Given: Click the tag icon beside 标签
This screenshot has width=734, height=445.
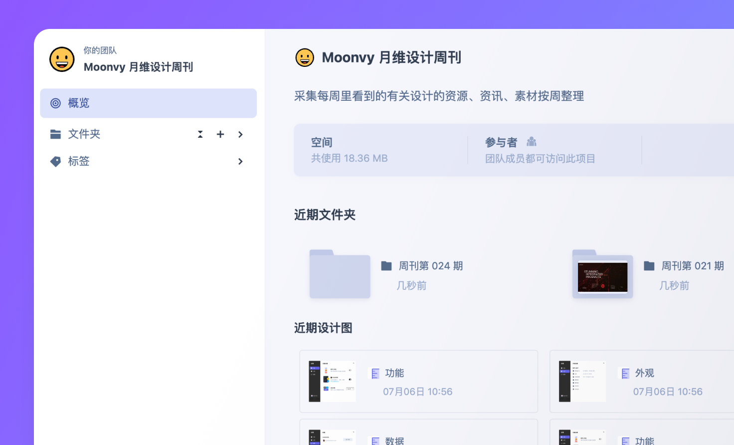Looking at the screenshot, I should coord(55,161).
